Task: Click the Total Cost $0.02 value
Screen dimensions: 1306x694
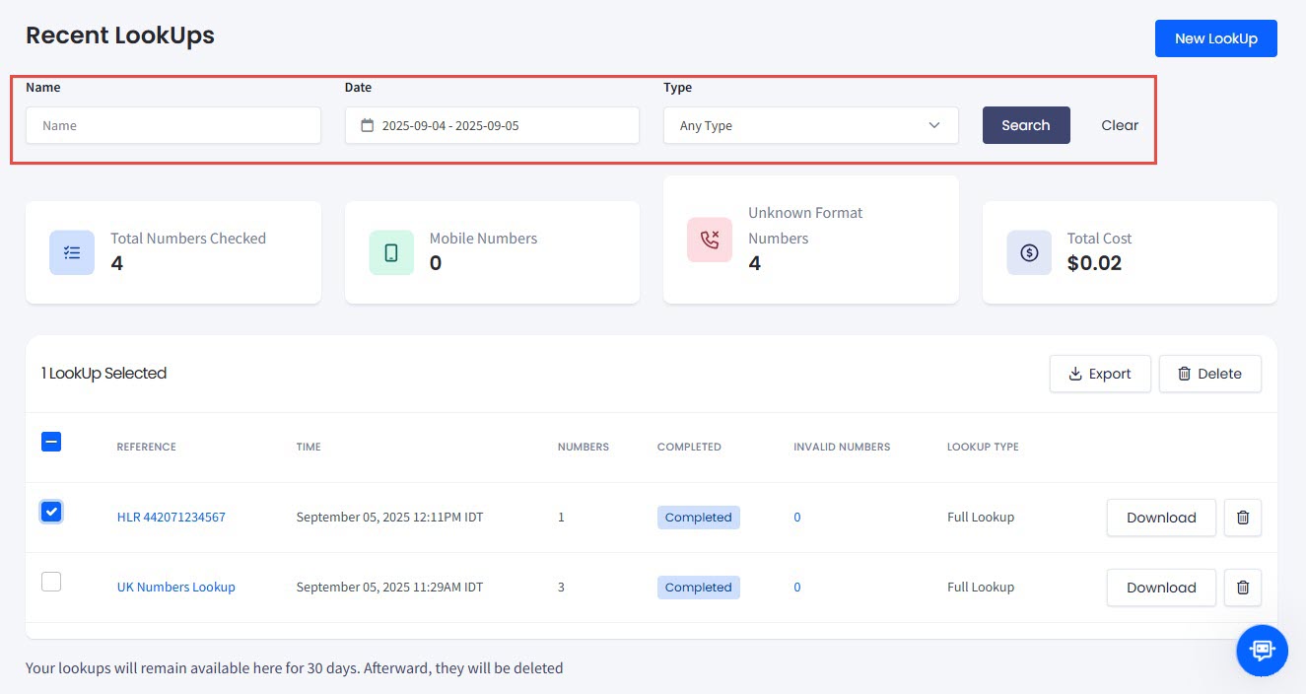Action: click(1094, 264)
